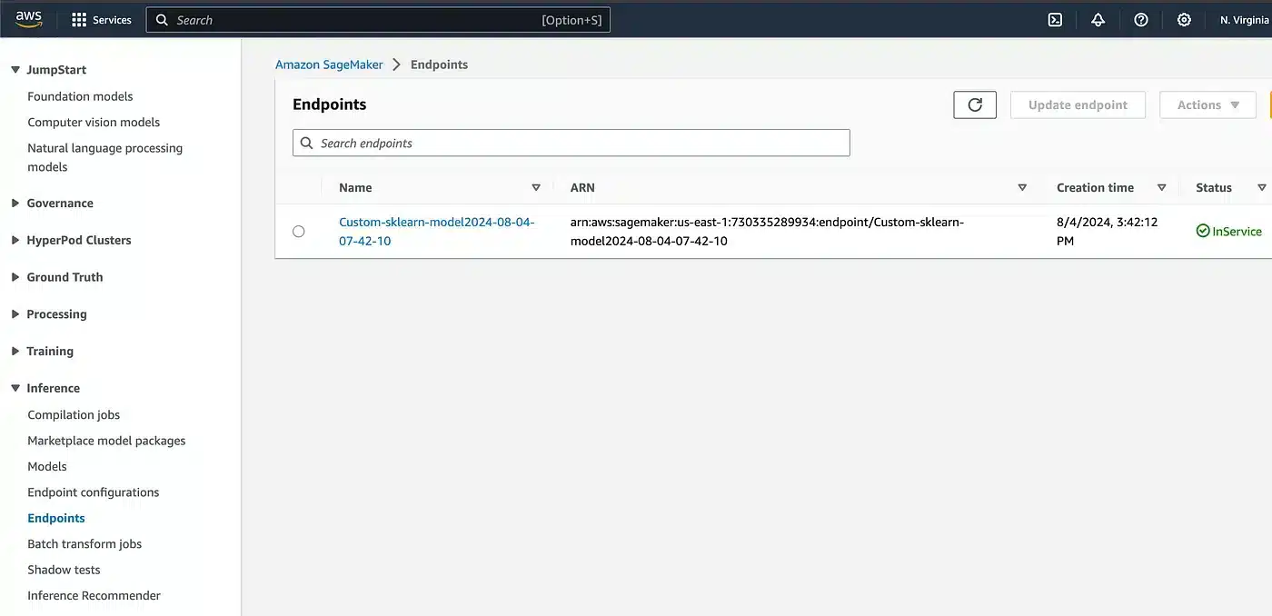Expand the Governance section
Screen dimensions: 1272x616
15,204
